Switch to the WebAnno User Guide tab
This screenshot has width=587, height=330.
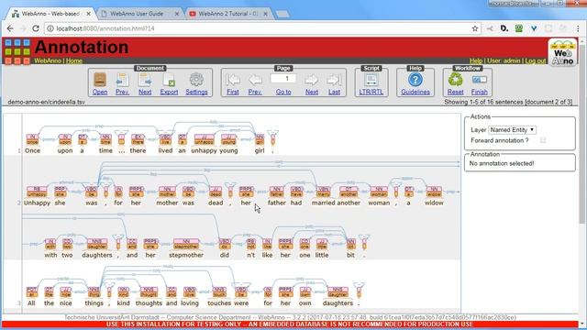(x=139, y=14)
